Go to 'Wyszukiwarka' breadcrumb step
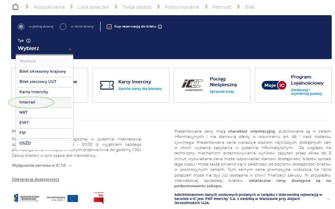This screenshot has width=335, height=209. coord(49,7)
